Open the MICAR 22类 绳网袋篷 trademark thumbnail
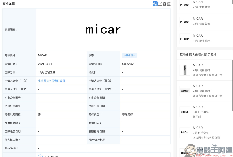 [185, 22]
